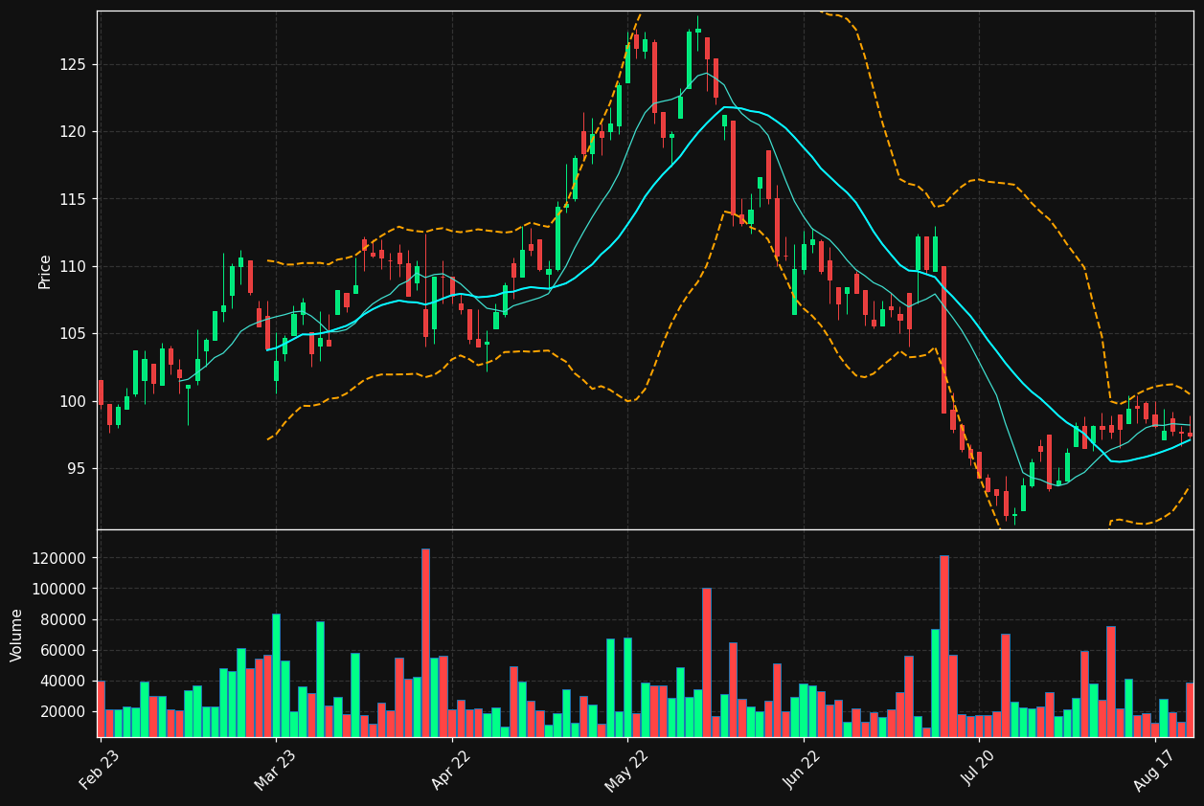Click the "Price" axis label

click(x=45, y=271)
